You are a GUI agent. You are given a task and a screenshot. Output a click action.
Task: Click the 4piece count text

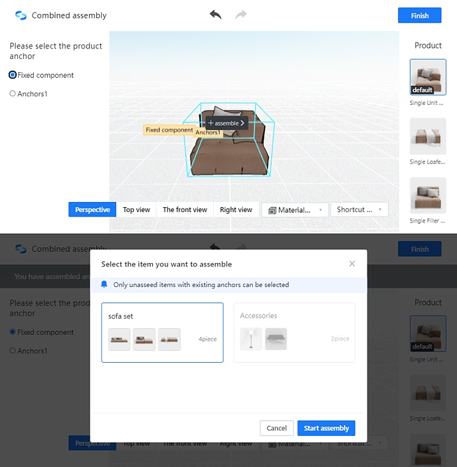pyautogui.click(x=207, y=339)
